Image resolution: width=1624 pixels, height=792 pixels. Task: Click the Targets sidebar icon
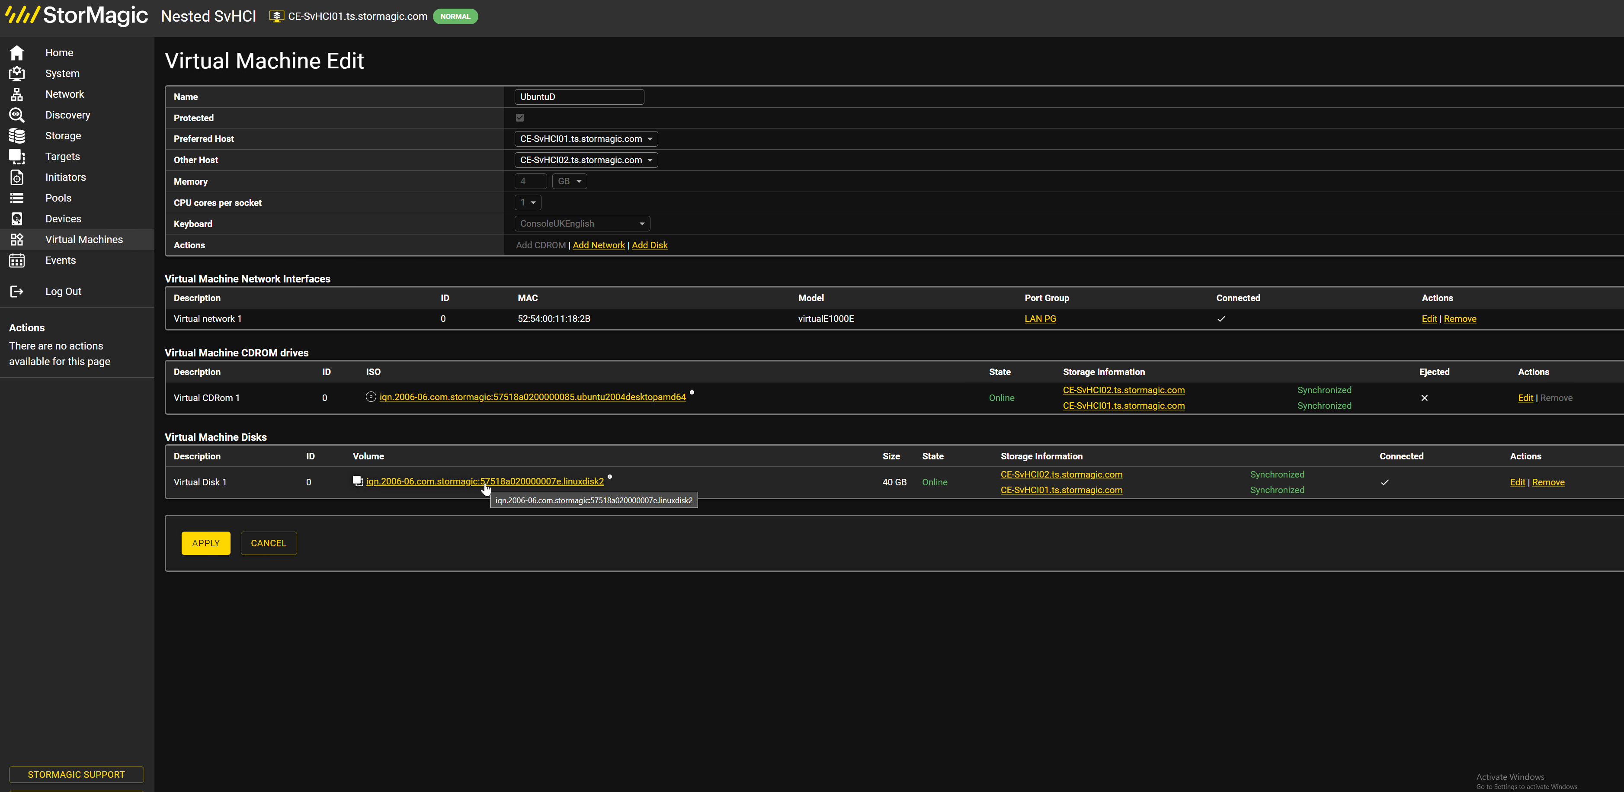point(17,157)
